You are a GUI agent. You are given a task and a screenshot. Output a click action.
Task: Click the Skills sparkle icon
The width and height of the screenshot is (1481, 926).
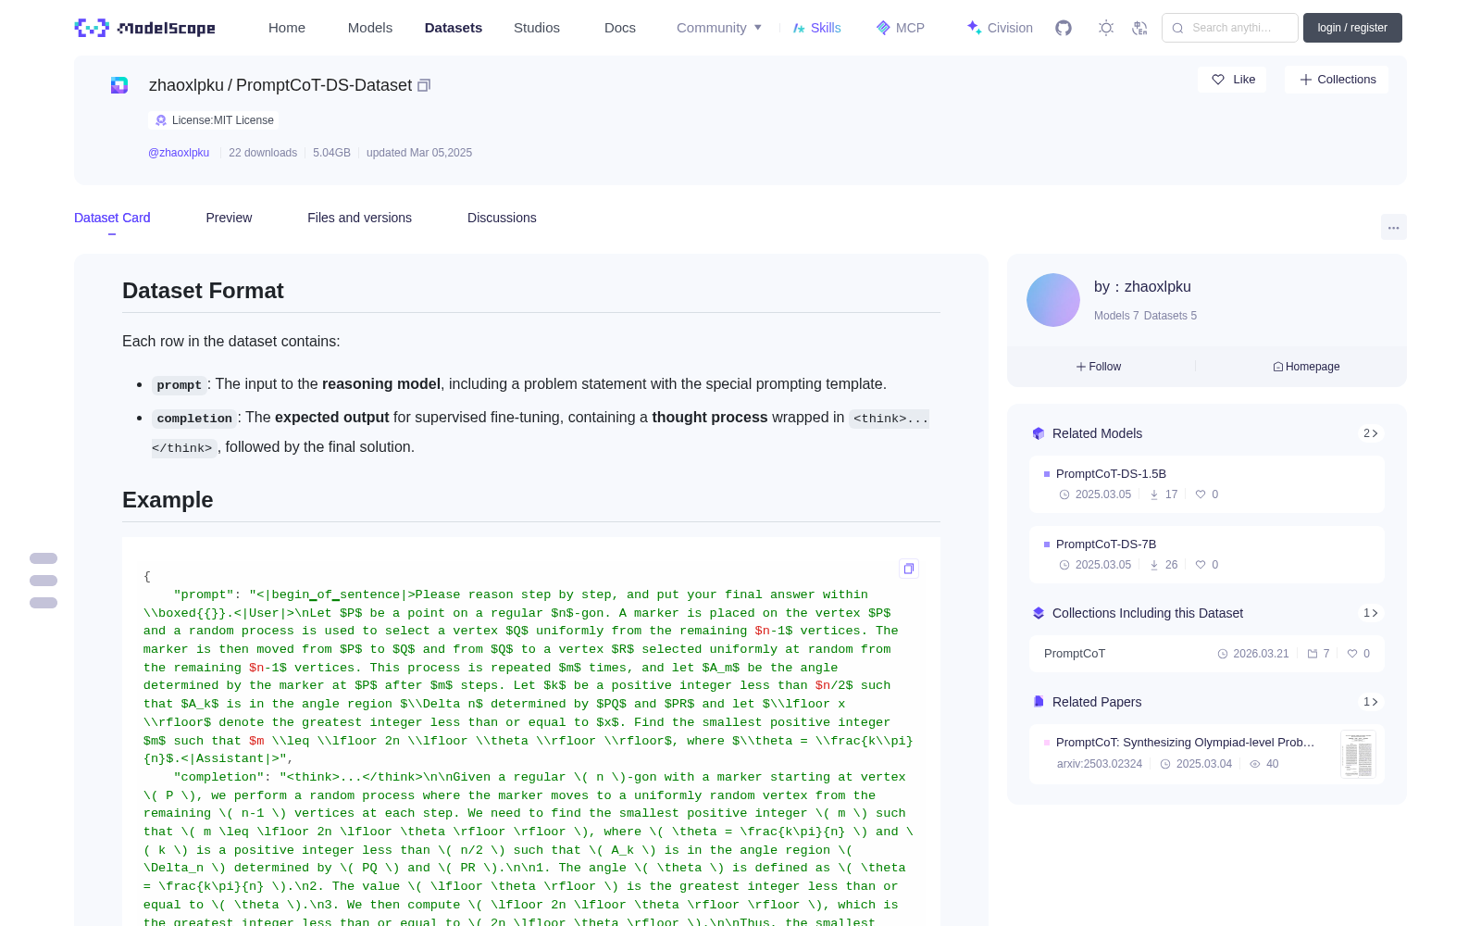(x=799, y=28)
